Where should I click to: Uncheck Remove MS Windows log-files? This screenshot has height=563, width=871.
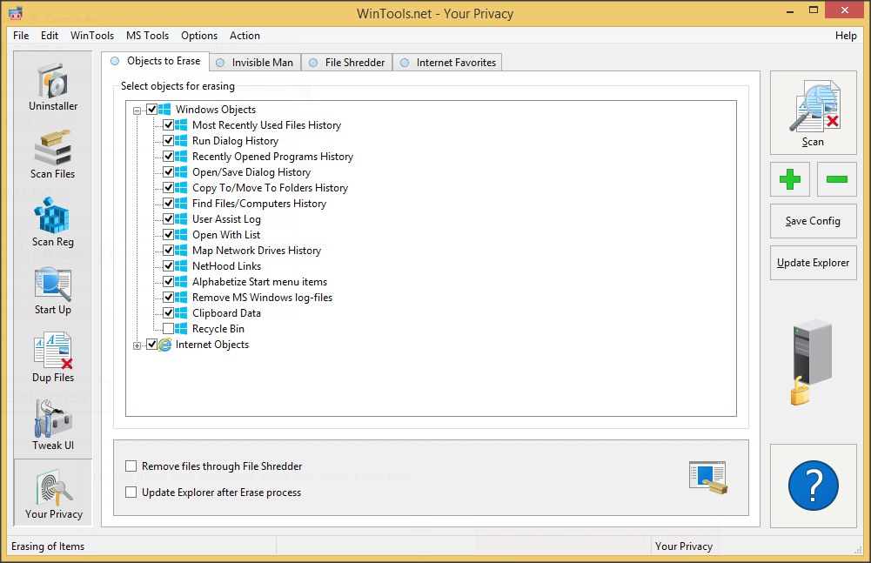(168, 298)
